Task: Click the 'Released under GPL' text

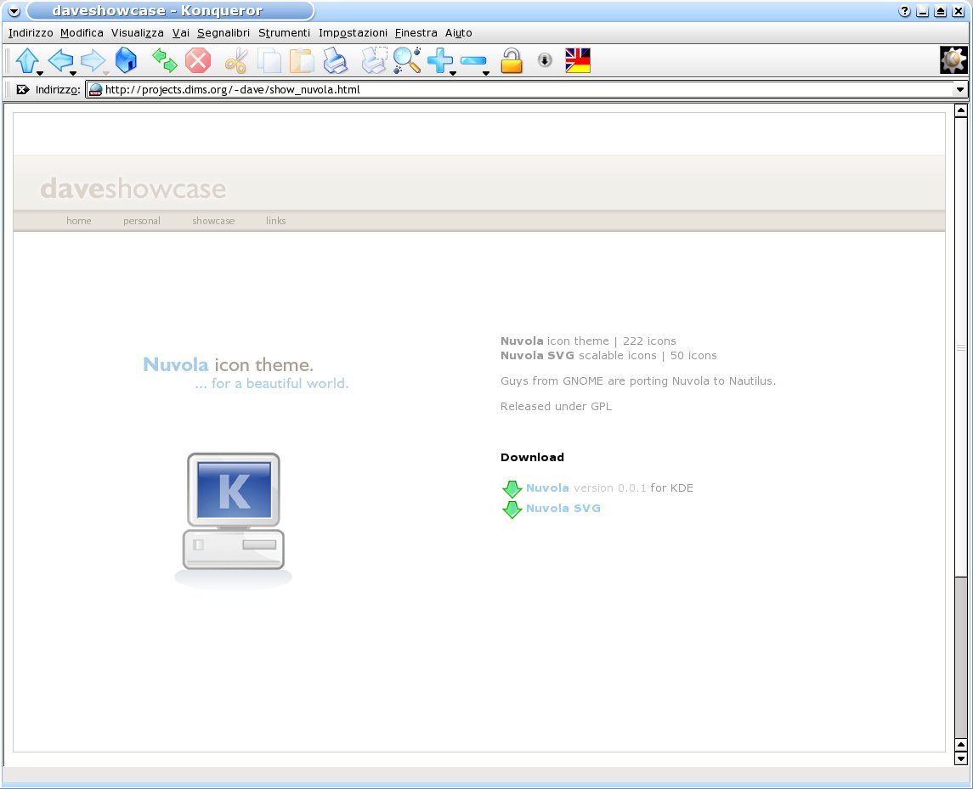Action: tap(556, 407)
